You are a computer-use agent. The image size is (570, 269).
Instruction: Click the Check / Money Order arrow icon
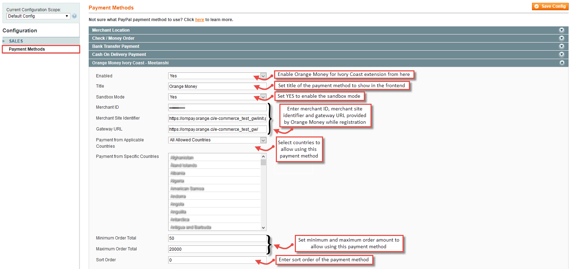coord(562,38)
